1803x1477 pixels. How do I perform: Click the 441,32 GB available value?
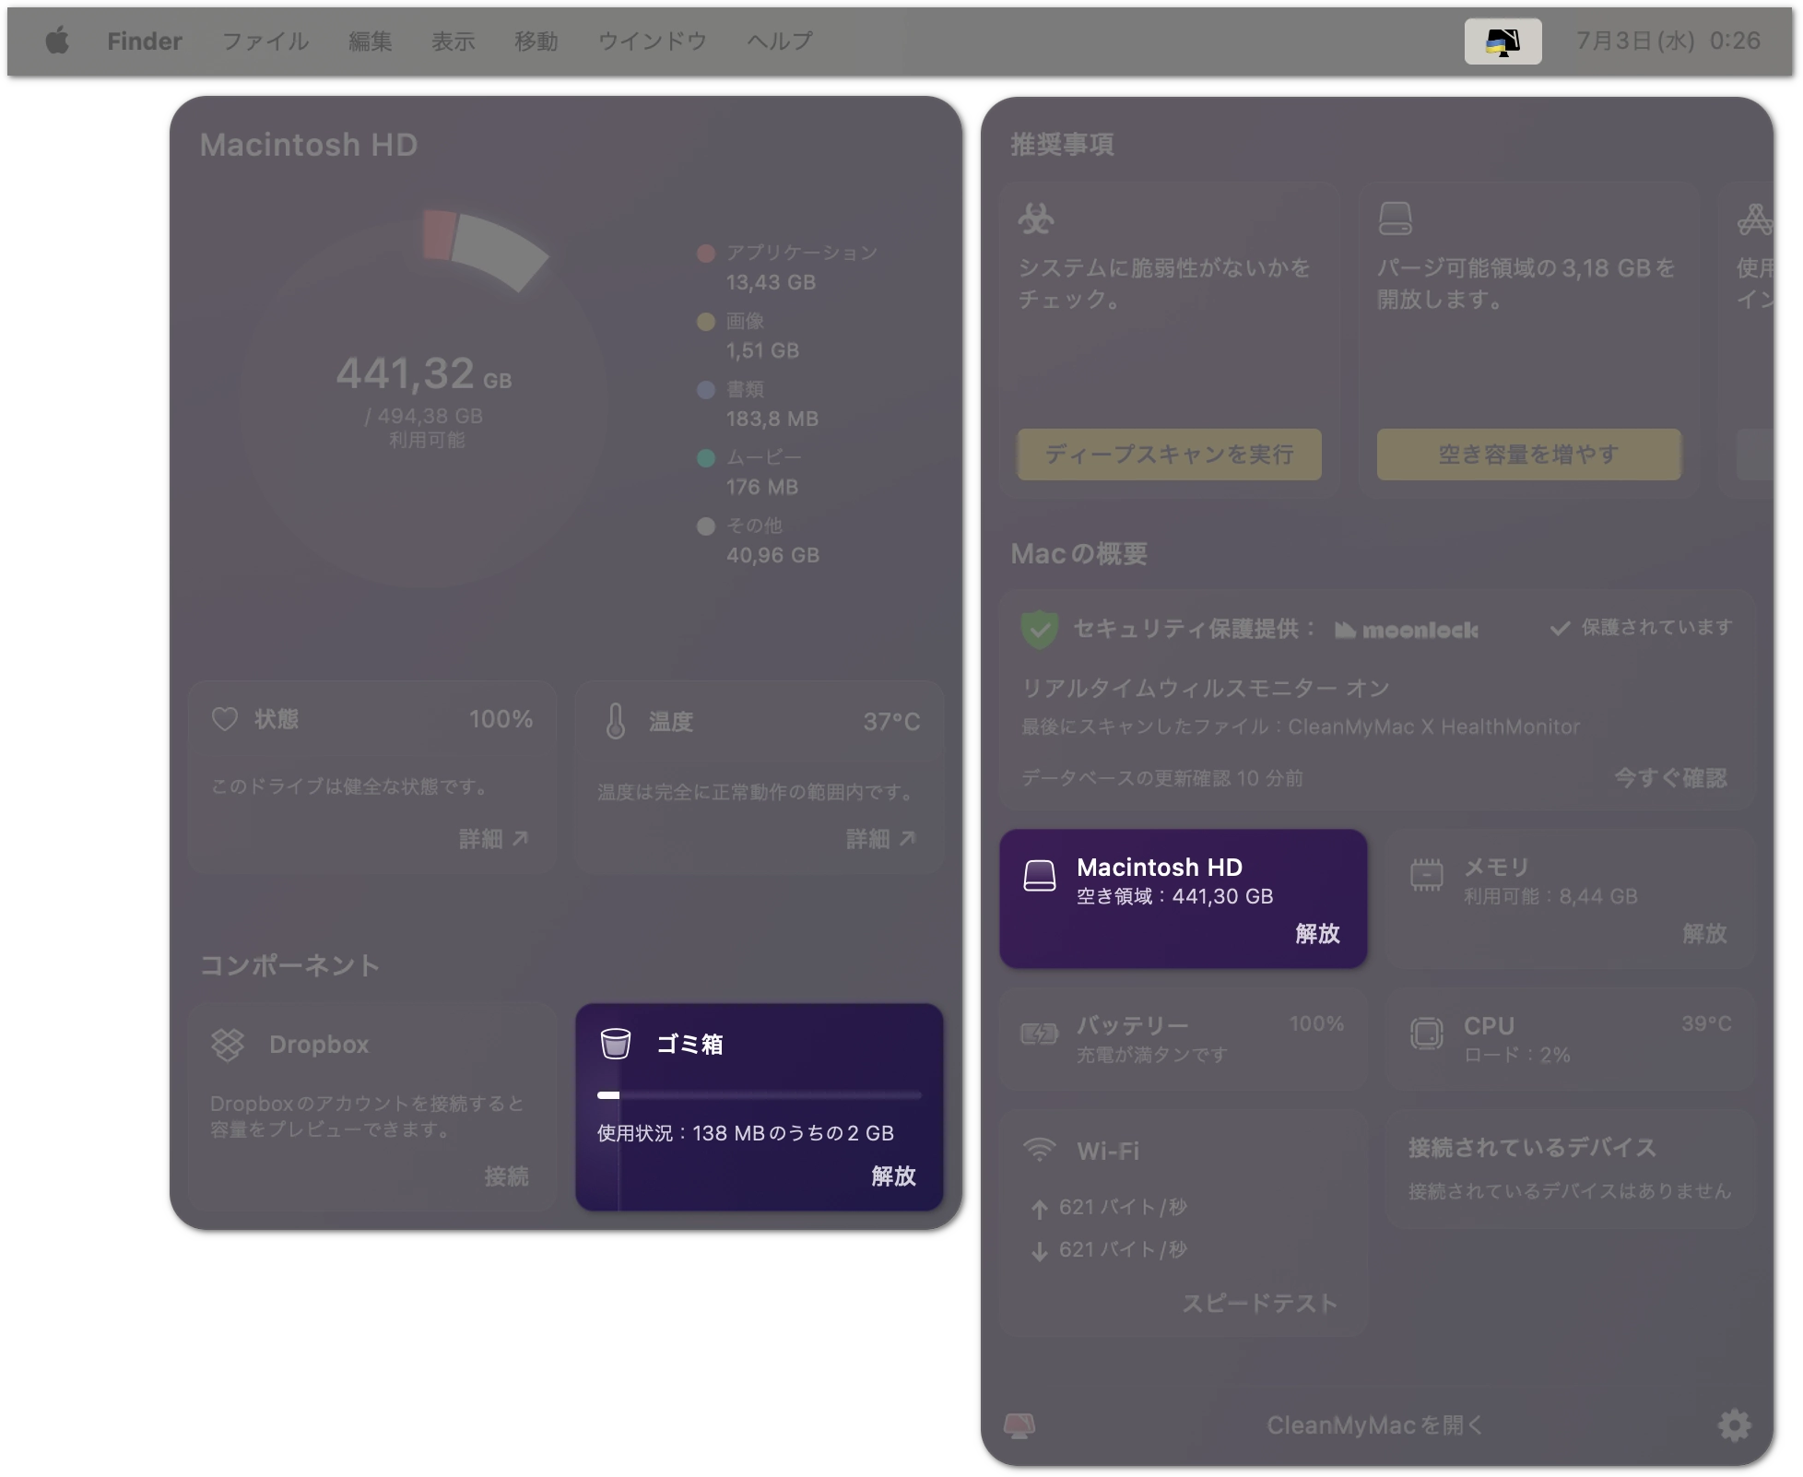tap(423, 373)
